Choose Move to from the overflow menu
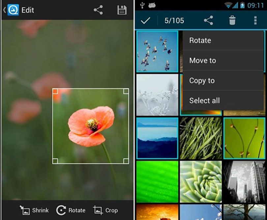This screenshot has height=220, width=267. 223,60
